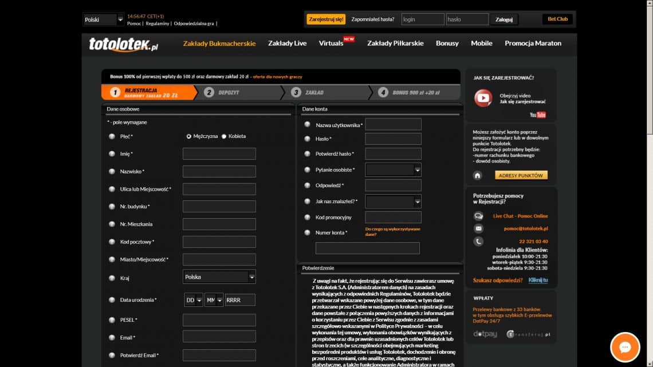Click the info bullet next to Data urodzenia
The width and height of the screenshot is (653, 367).
(112, 299)
